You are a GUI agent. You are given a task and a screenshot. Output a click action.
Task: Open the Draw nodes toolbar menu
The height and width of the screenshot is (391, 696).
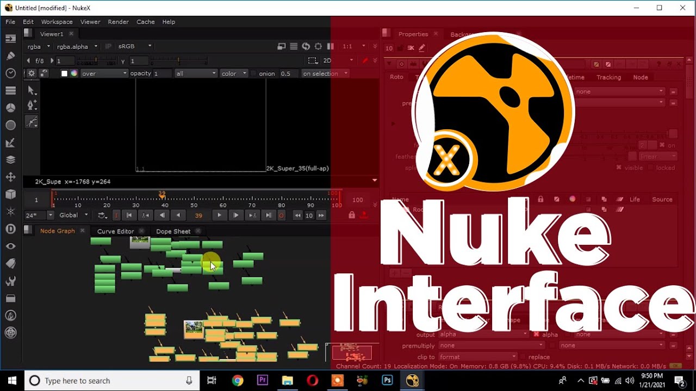[x=10, y=55]
